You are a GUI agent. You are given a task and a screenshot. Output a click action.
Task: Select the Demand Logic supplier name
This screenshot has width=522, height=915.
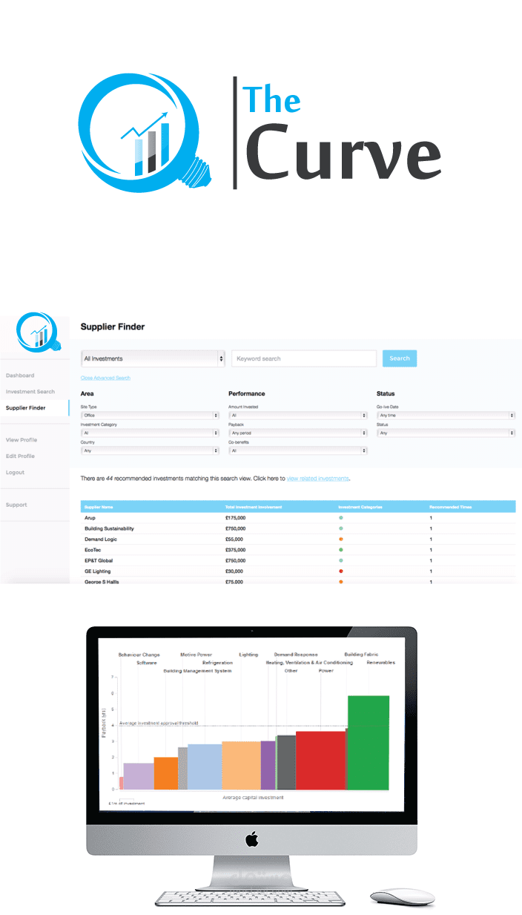(x=100, y=539)
